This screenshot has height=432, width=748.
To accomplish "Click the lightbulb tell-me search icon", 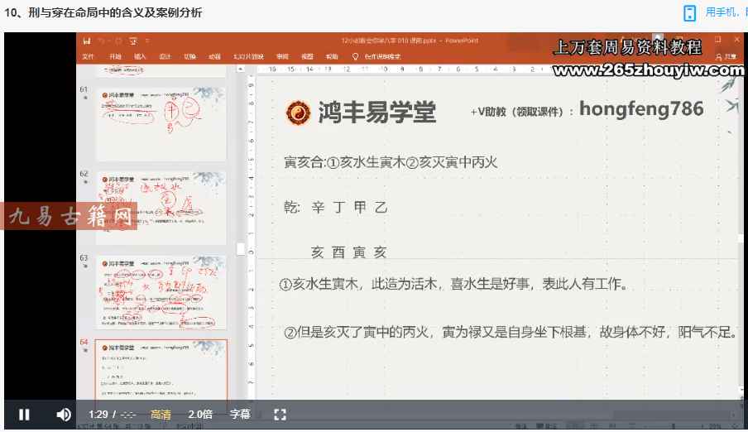I will [356, 56].
